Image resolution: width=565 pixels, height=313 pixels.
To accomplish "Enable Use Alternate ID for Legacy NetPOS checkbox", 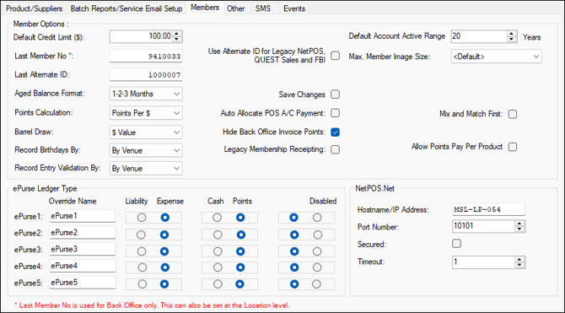I will [335, 56].
